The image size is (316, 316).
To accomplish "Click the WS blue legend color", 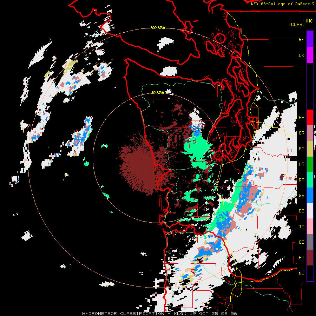I will [310, 195].
